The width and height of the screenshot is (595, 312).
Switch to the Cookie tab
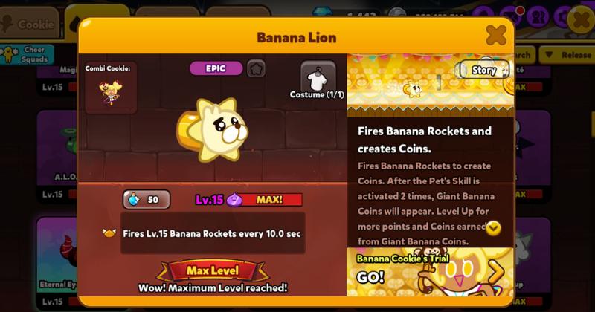(30, 25)
